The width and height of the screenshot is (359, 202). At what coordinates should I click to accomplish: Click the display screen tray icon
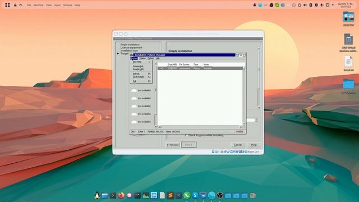point(328,5)
